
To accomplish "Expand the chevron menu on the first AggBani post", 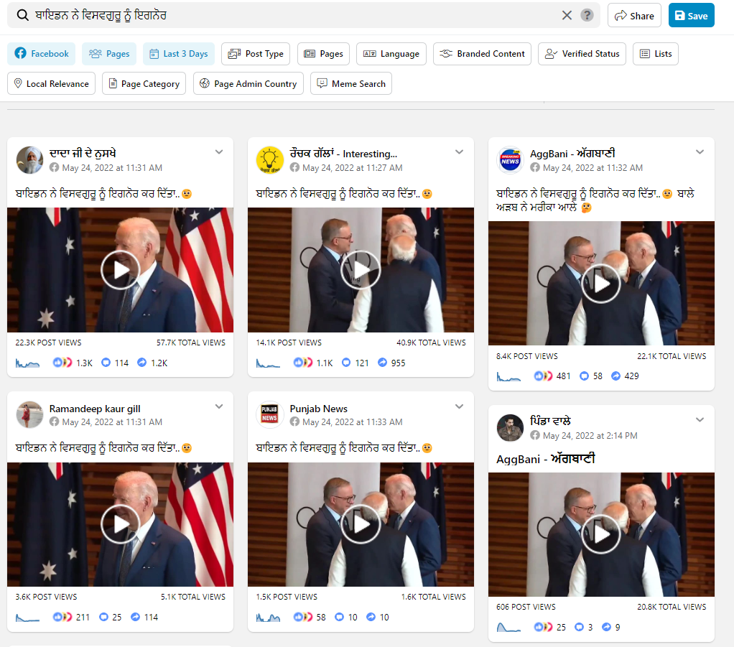I will [x=700, y=152].
